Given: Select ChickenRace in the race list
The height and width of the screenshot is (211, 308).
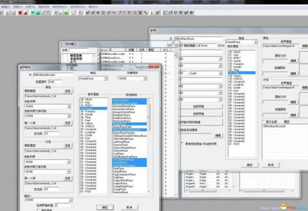Looking at the screenshot, I should point(129,151).
